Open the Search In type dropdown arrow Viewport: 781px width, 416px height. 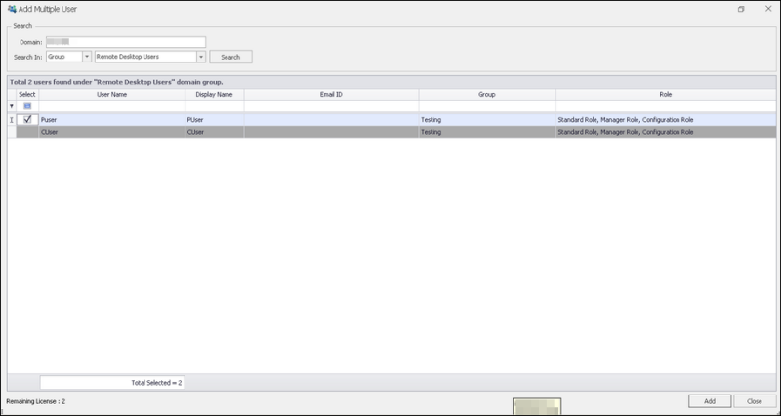point(87,57)
